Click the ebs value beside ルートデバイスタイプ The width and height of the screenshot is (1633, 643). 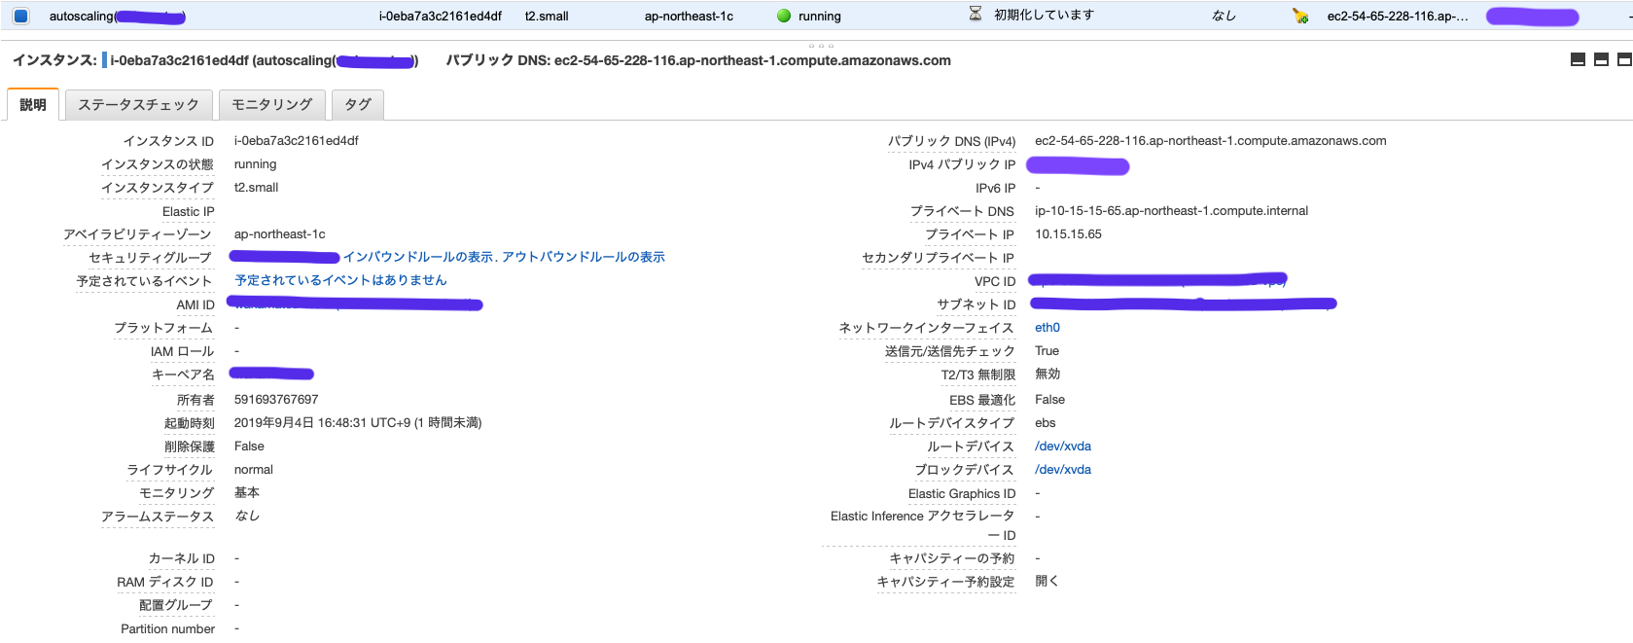coord(1046,423)
